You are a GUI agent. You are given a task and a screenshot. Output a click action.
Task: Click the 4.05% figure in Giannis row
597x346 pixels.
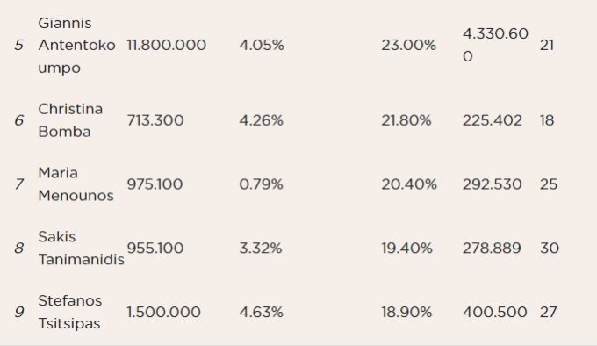pyautogui.click(x=262, y=46)
